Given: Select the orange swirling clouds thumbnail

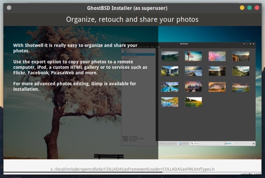Looking at the screenshot, I should tap(217, 87).
